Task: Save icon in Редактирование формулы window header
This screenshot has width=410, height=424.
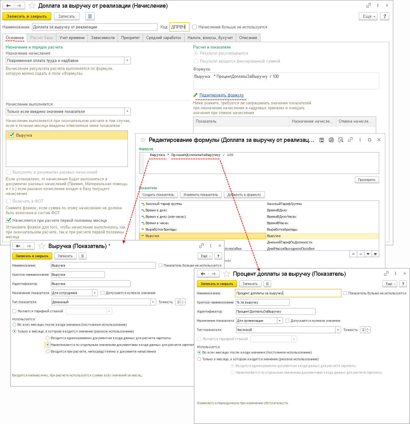Action: point(322,140)
